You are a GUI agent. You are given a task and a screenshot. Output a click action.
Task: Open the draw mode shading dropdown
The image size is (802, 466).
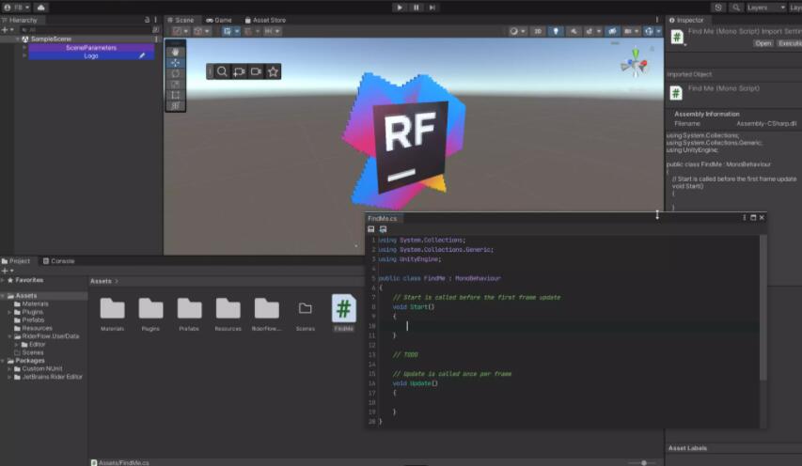click(517, 31)
